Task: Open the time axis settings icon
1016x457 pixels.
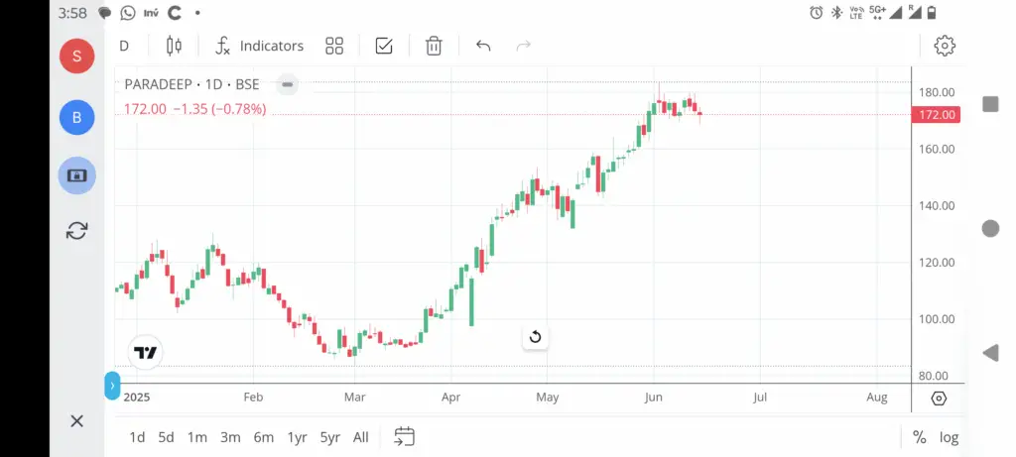Action: tap(939, 398)
